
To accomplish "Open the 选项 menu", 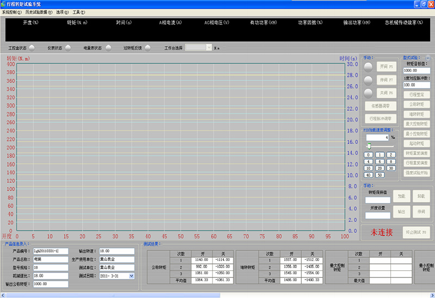I will pos(63,12).
